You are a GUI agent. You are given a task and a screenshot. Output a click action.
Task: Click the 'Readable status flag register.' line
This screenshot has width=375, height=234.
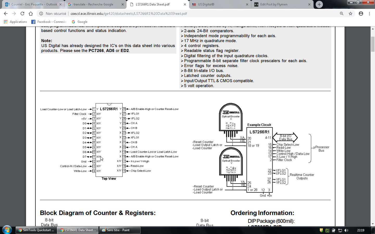212,51
